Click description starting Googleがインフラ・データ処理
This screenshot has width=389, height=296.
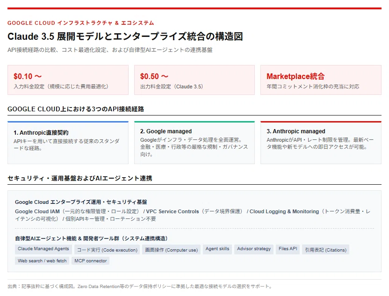point(194,147)
